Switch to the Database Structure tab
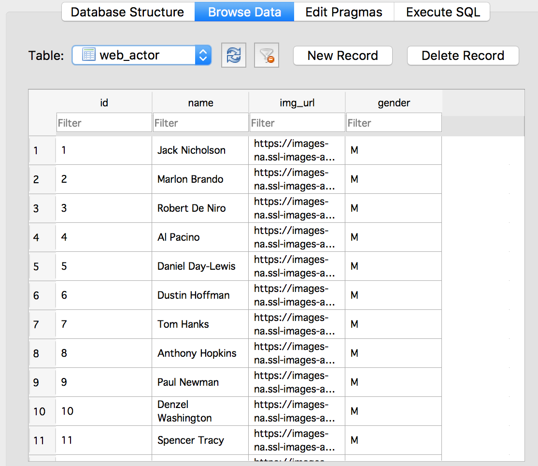This screenshot has height=466, width=538. (127, 12)
